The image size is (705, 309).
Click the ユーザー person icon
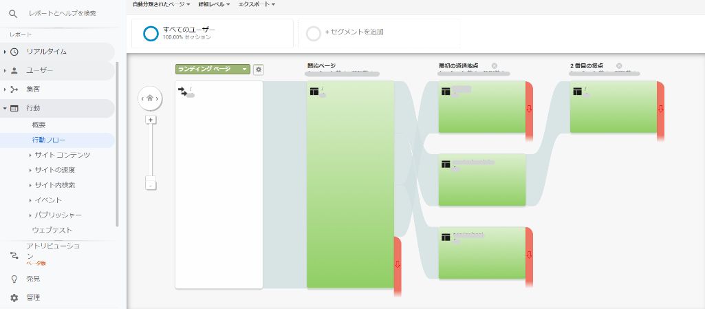(14, 71)
